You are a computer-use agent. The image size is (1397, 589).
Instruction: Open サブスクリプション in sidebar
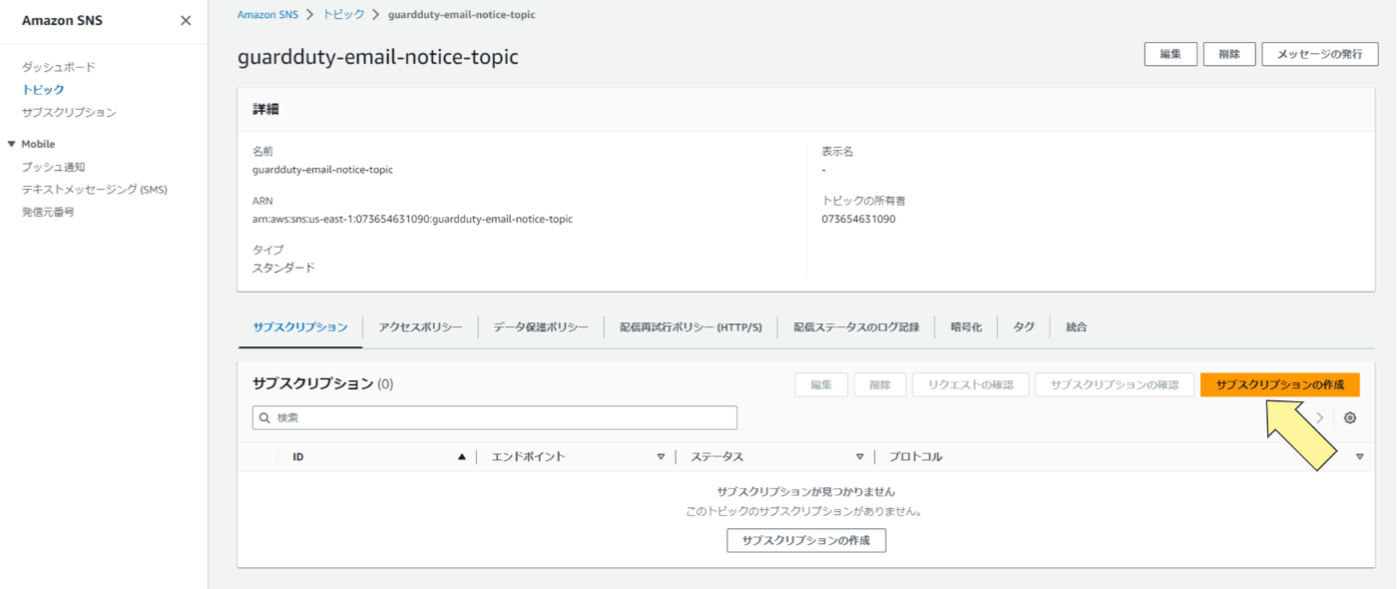(69, 113)
